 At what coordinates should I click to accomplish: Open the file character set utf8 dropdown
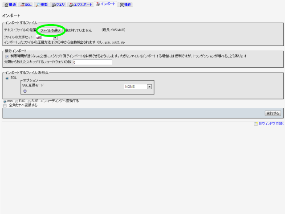point(46,37)
